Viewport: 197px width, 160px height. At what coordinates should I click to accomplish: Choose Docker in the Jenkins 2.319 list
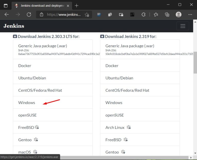[x=112, y=66]
